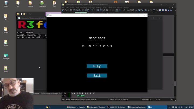
Task: Click microphone icon in system tray
Action: coord(173,107)
